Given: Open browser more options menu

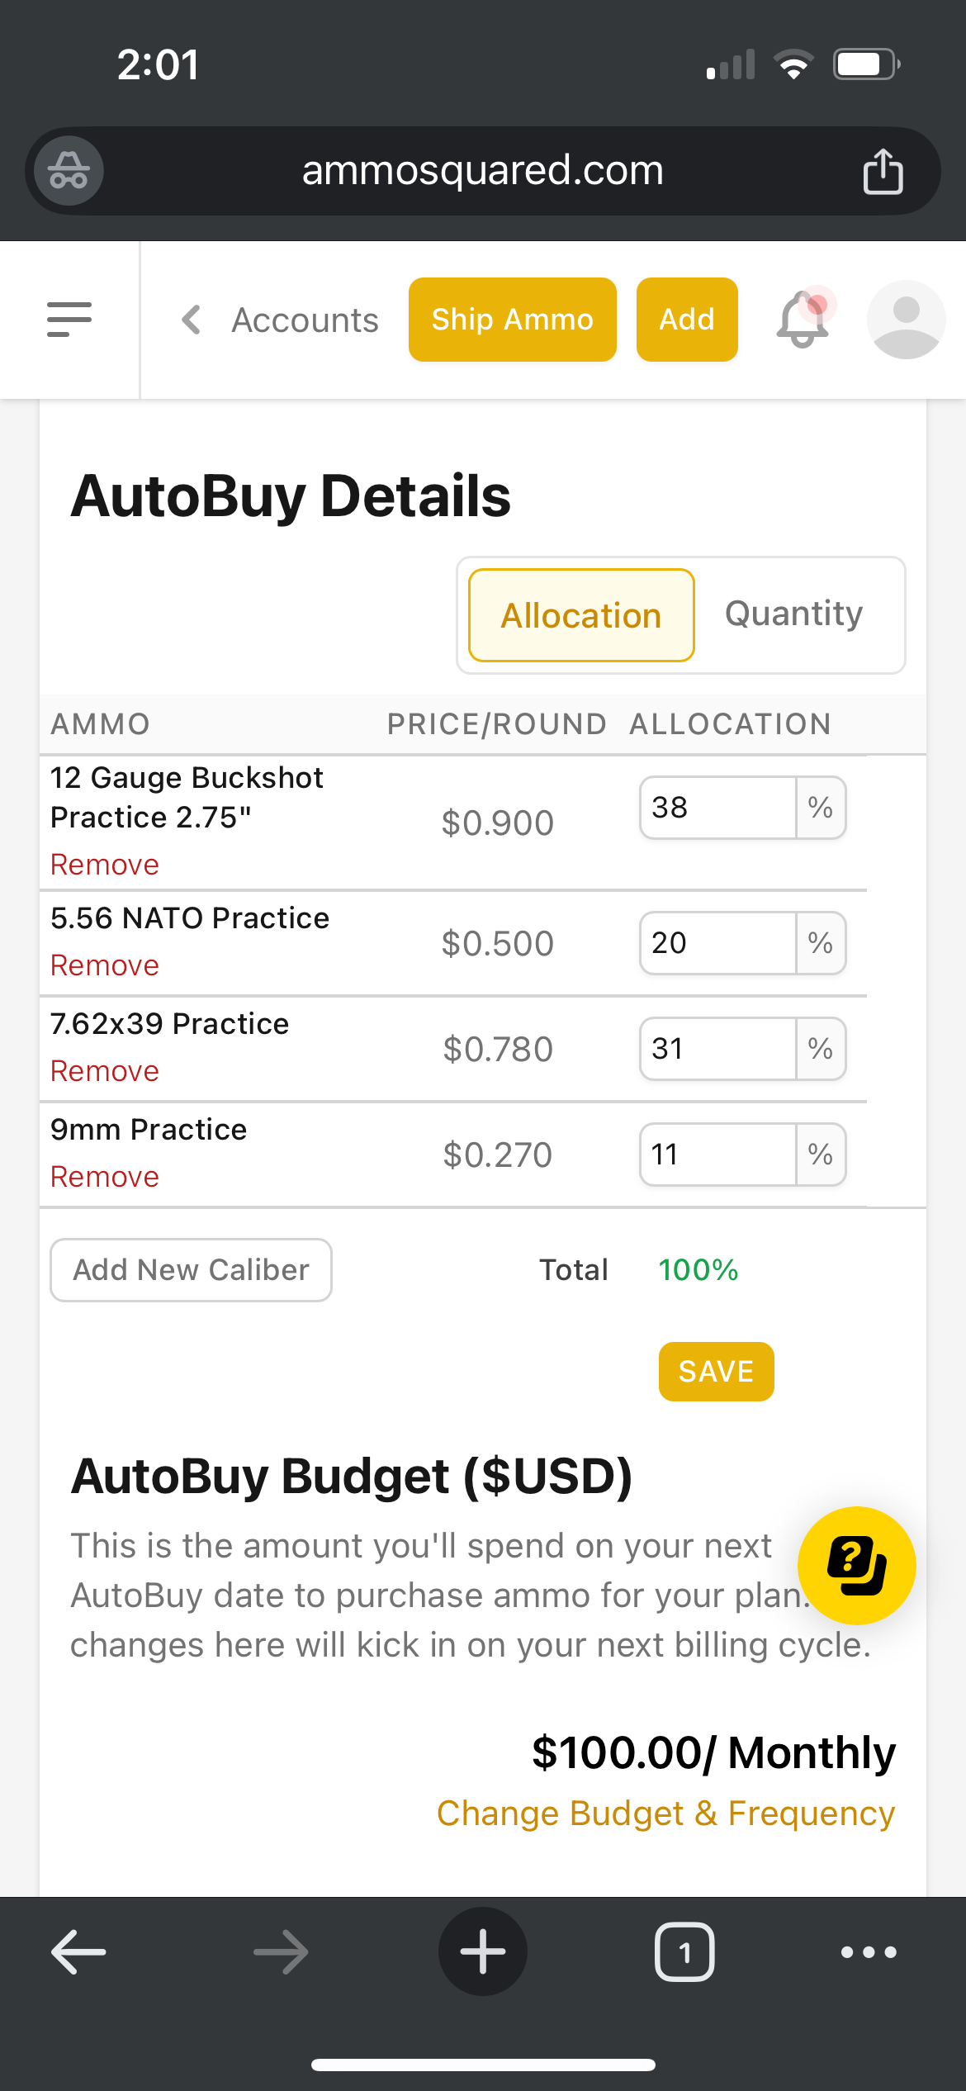Looking at the screenshot, I should [x=869, y=1951].
